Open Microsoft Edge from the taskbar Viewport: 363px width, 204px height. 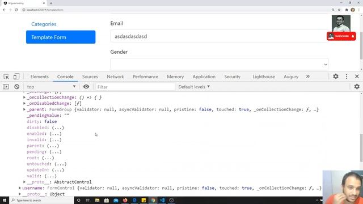point(134,200)
